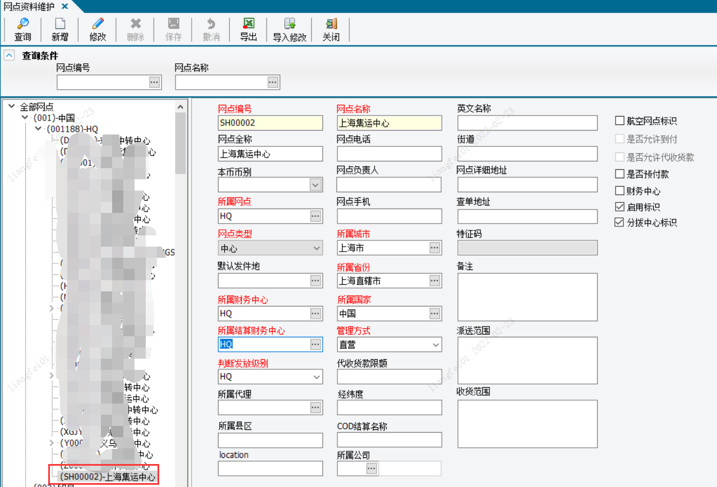Click the 撤消 (undo) toolbar icon
The height and width of the screenshot is (487, 717).
(x=211, y=24)
